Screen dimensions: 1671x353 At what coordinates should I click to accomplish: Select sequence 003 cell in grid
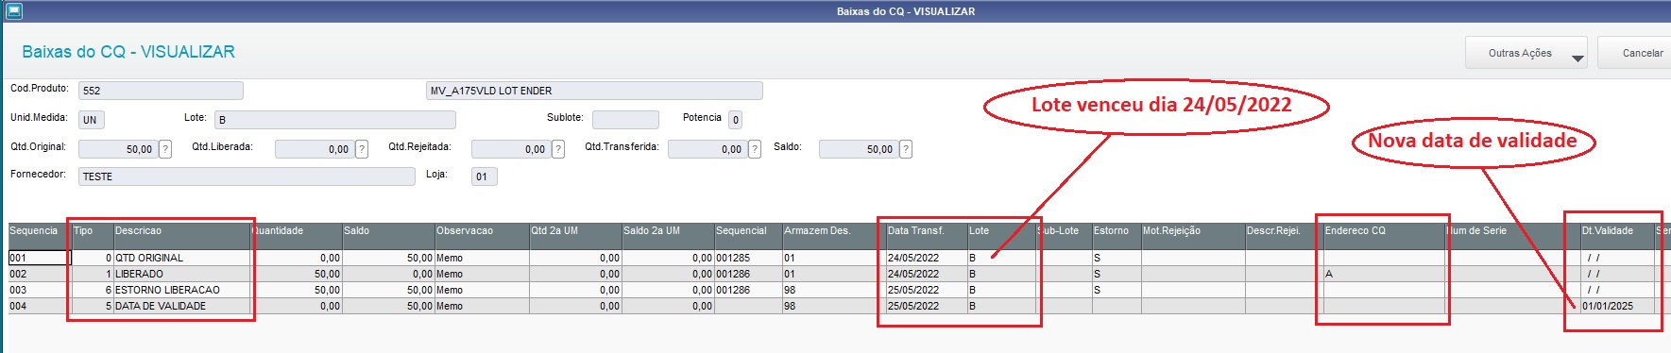[x=39, y=290]
